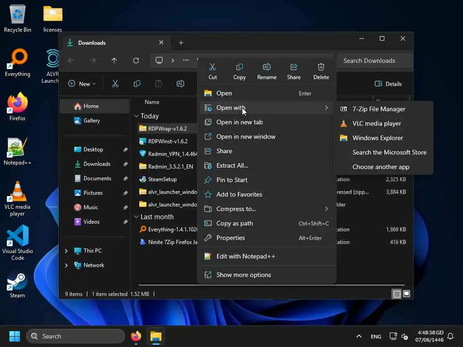Open Music in Quick access
Image resolution: width=463 pixels, height=347 pixels.
click(x=94, y=207)
